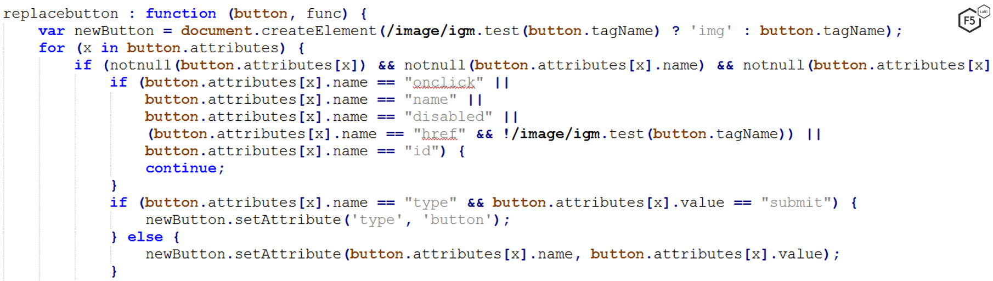Click the 'var' keyword
Viewport: 993px width, 281px height.
pyautogui.click(x=52, y=31)
